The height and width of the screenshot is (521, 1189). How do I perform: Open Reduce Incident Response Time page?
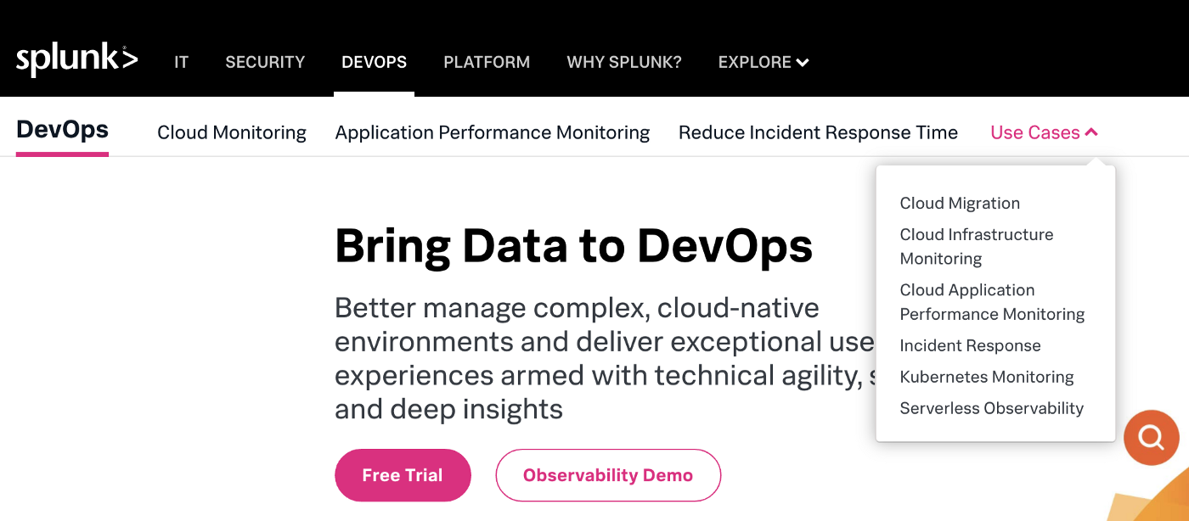coord(818,132)
